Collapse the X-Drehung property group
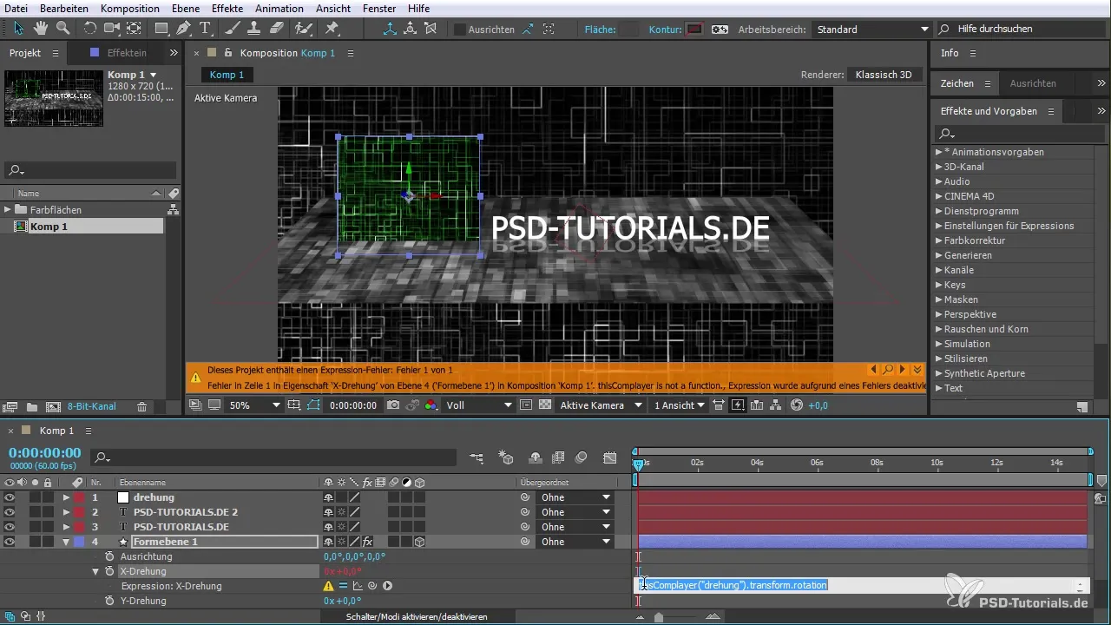Viewport: 1111px width, 625px height. tap(96, 571)
